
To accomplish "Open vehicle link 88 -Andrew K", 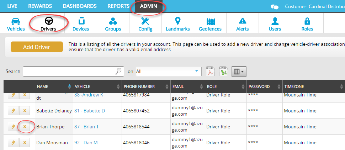I will point(89,95).
